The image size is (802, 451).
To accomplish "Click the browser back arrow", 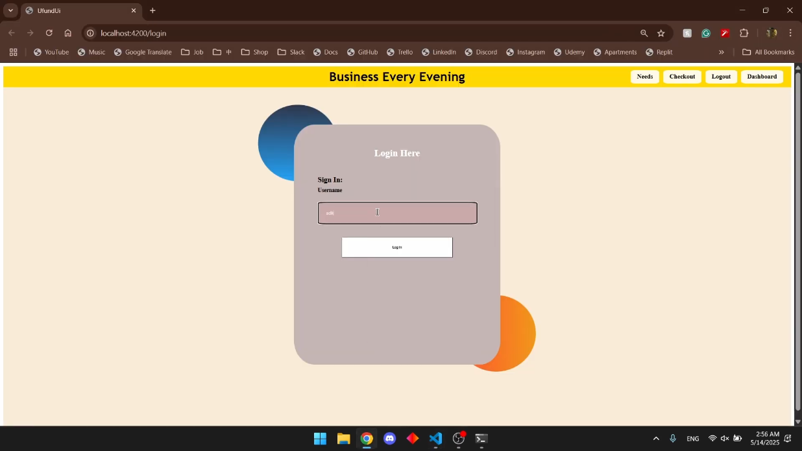I will click(12, 33).
